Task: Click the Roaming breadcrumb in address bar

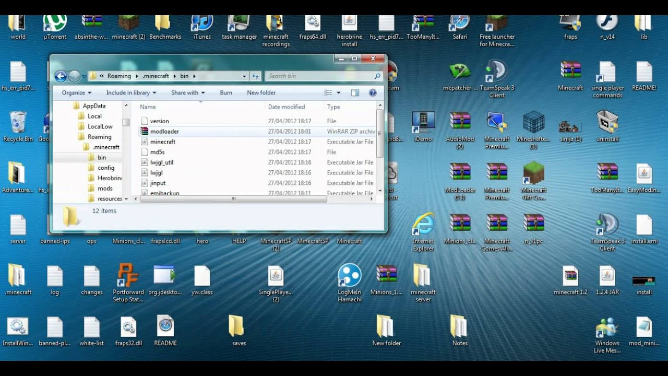Action: pyautogui.click(x=120, y=76)
